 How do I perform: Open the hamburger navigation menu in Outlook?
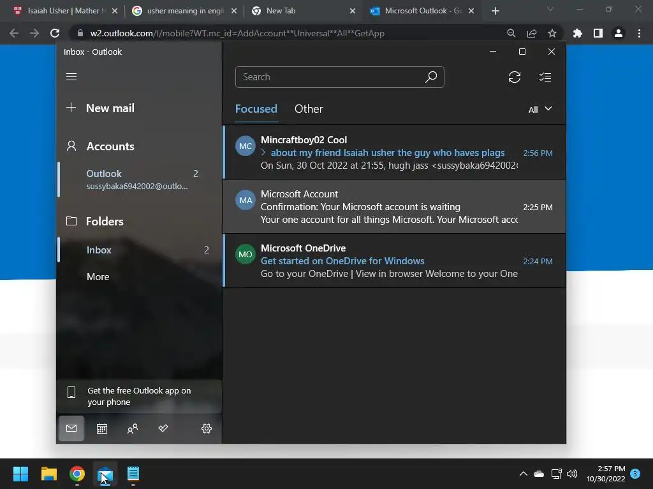tap(71, 77)
